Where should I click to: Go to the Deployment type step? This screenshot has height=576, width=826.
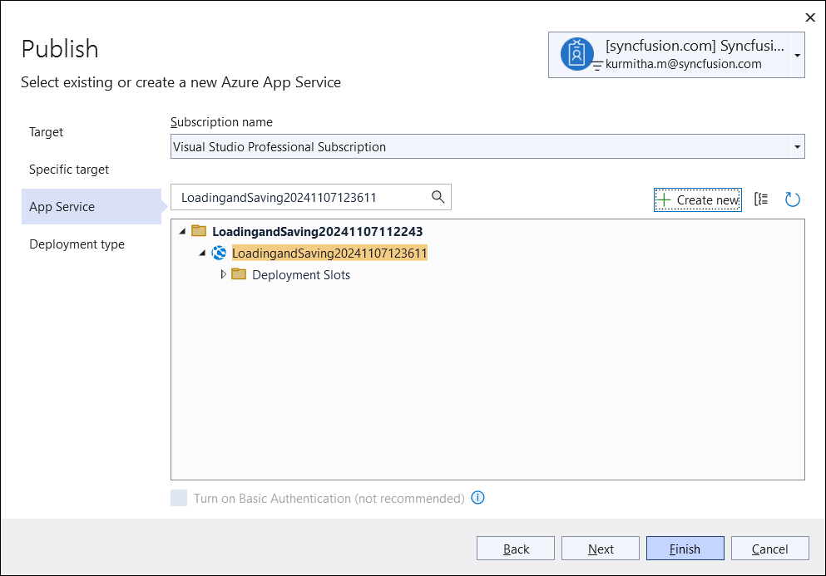pos(77,244)
